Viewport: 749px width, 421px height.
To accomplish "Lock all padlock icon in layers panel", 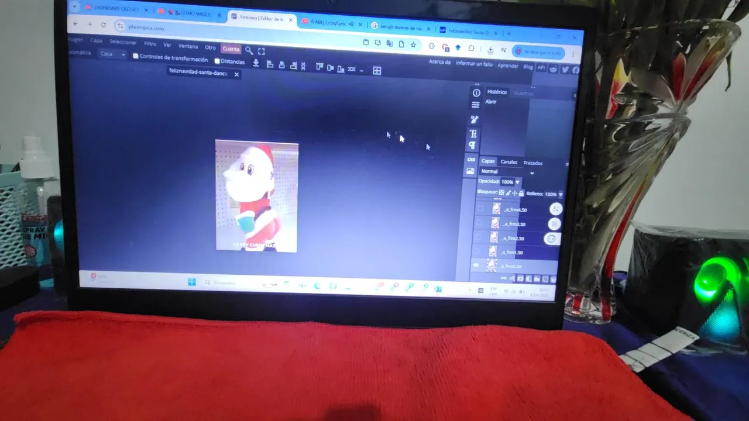I will (521, 194).
